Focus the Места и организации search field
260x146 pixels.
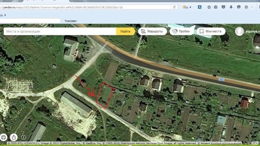[x=60, y=31]
